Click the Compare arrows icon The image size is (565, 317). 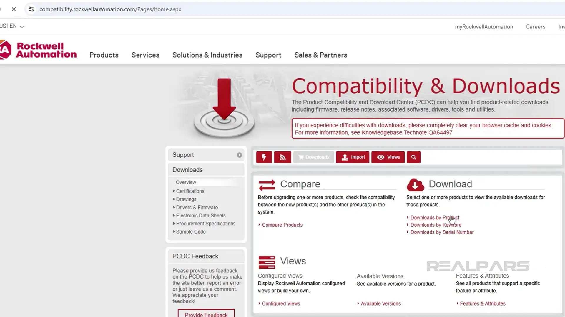[267, 185]
